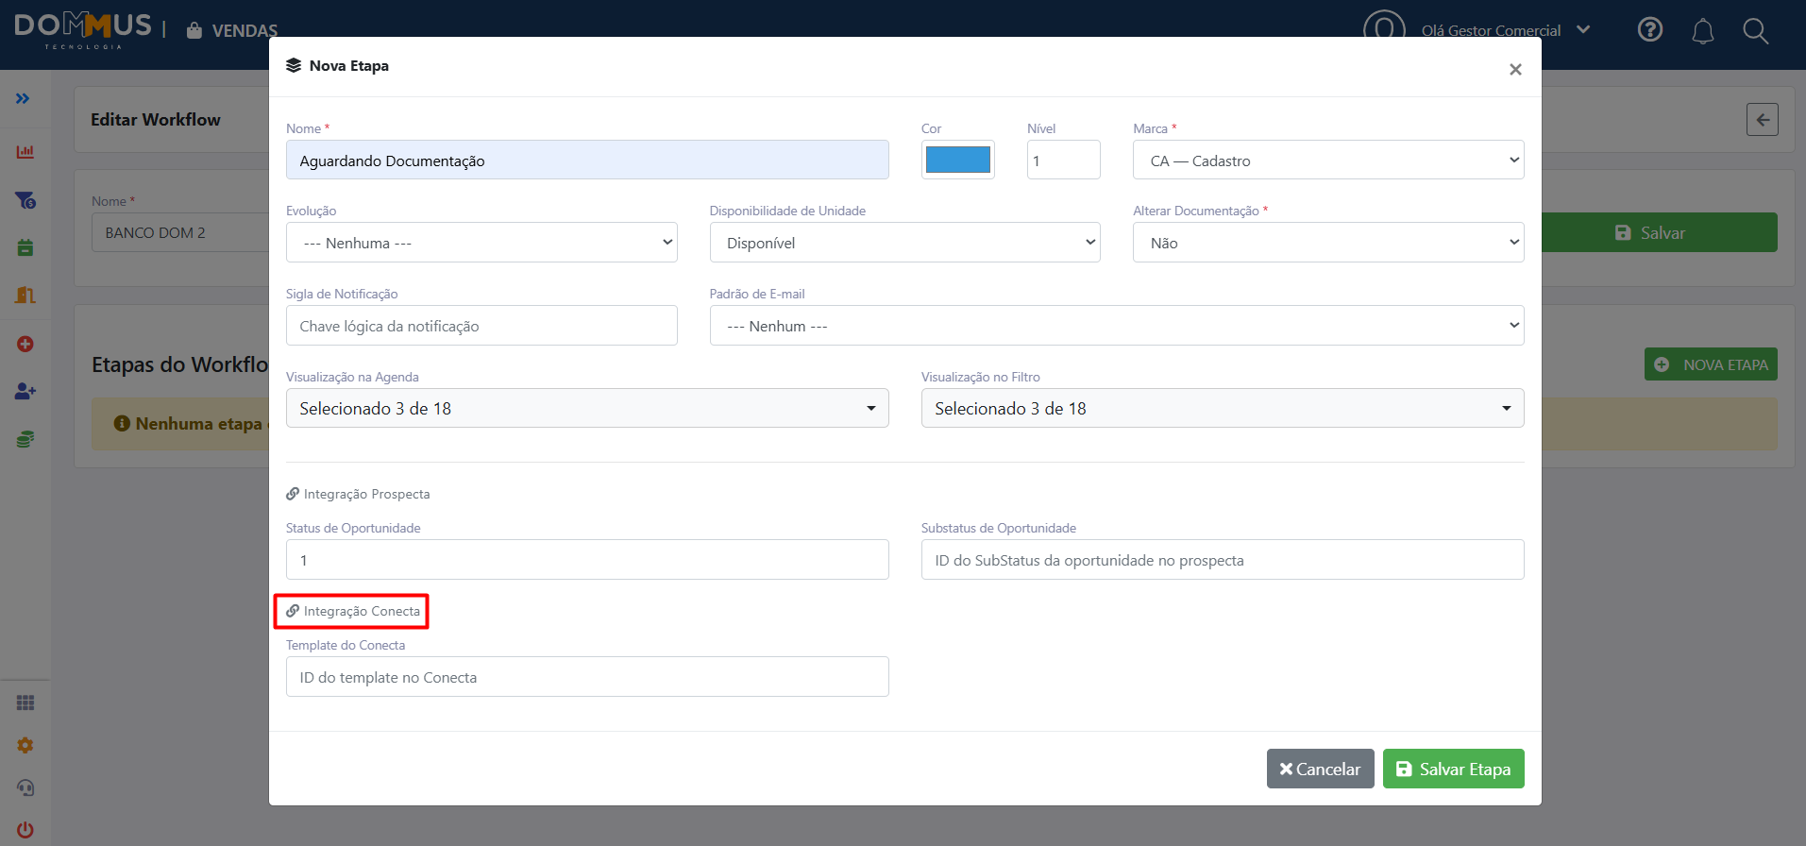Click the red power logout icon
Image resolution: width=1806 pixels, height=846 pixels.
coord(25,830)
